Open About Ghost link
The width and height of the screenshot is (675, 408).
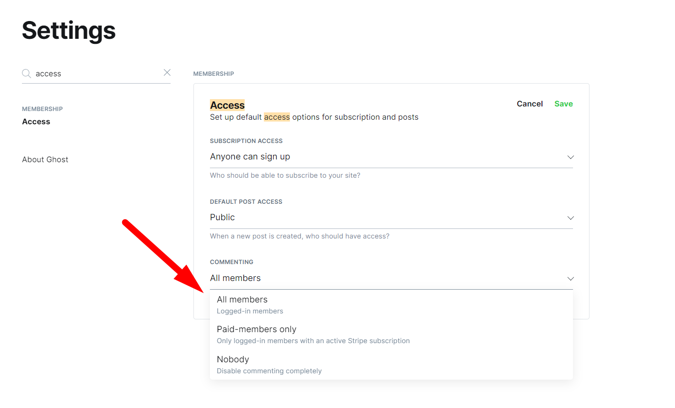[x=45, y=159]
